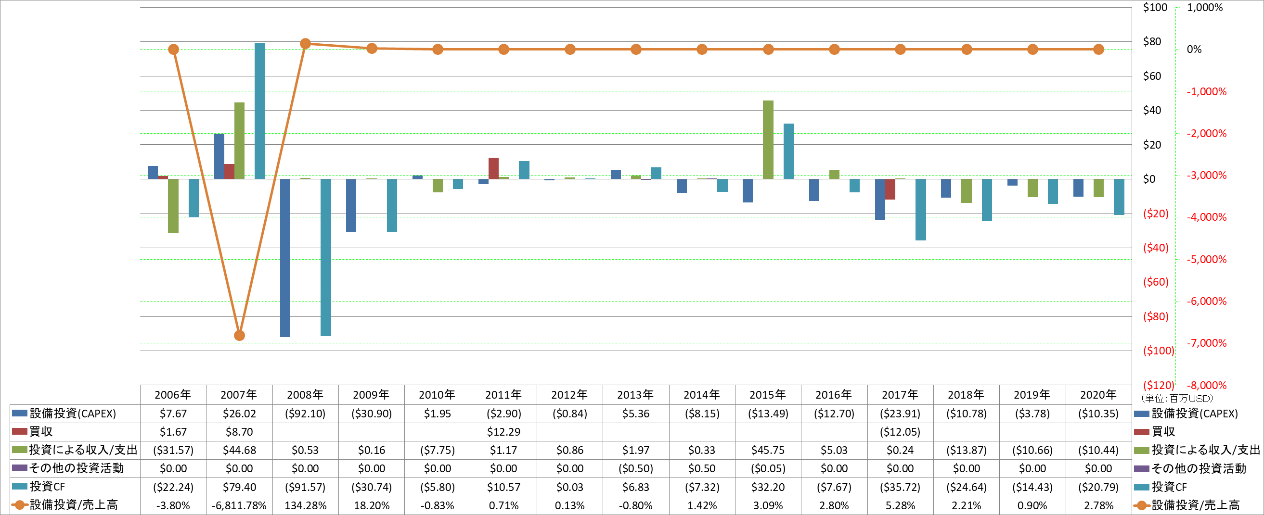Click the orange line marker for 2006
The height and width of the screenshot is (515, 1264).
click(x=173, y=50)
